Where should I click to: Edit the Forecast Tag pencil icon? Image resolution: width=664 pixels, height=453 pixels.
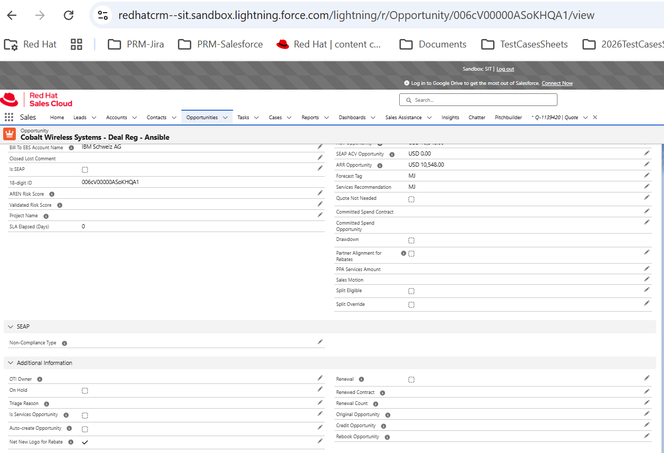[x=647, y=175]
